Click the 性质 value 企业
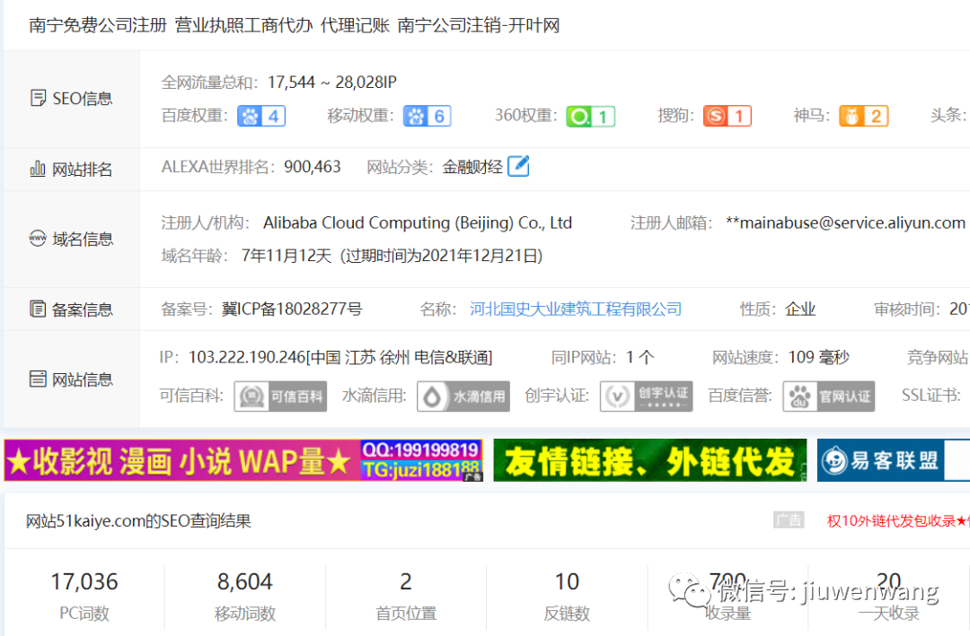 pyautogui.click(x=800, y=309)
